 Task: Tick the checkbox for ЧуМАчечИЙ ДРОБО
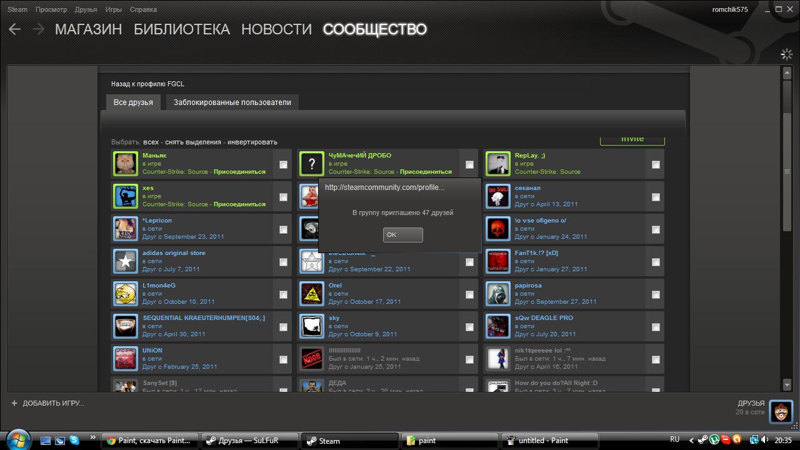[x=469, y=164]
